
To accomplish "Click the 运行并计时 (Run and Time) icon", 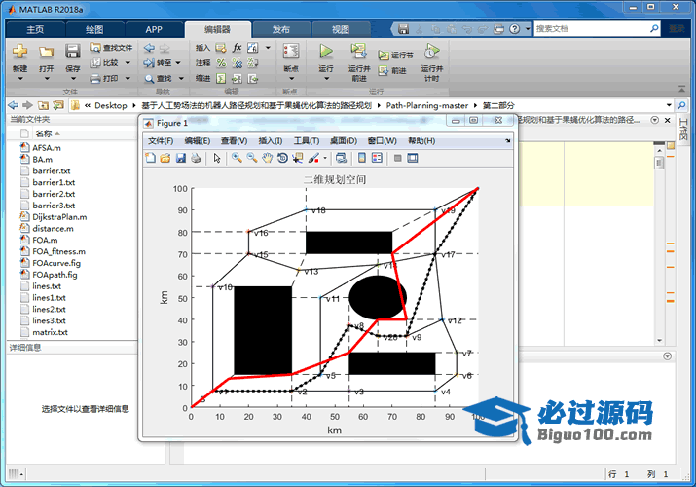I will (431, 52).
